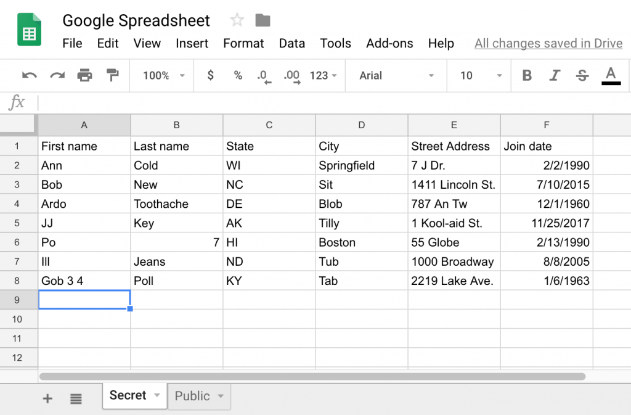This screenshot has height=415, width=631.
Task: Format selection as currency
Action: pos(210,75)
